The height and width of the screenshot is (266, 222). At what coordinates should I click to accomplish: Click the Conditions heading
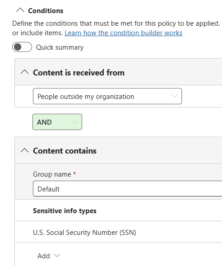(46, 11)
